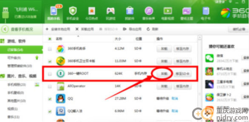Sort list by 名称 column header
The height and width of the screenshot is (122, 249).
pos(59,39)
